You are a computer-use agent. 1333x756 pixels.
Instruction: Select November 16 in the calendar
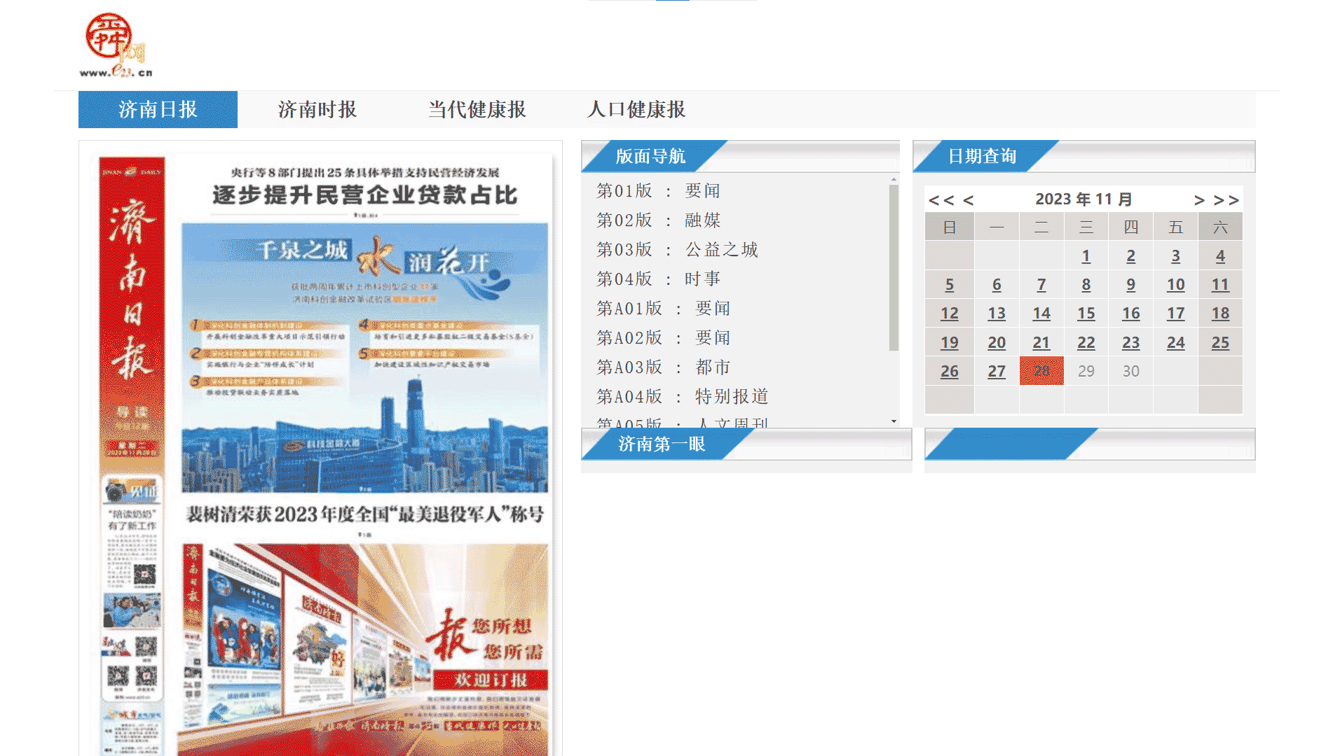click(1130, 314)
